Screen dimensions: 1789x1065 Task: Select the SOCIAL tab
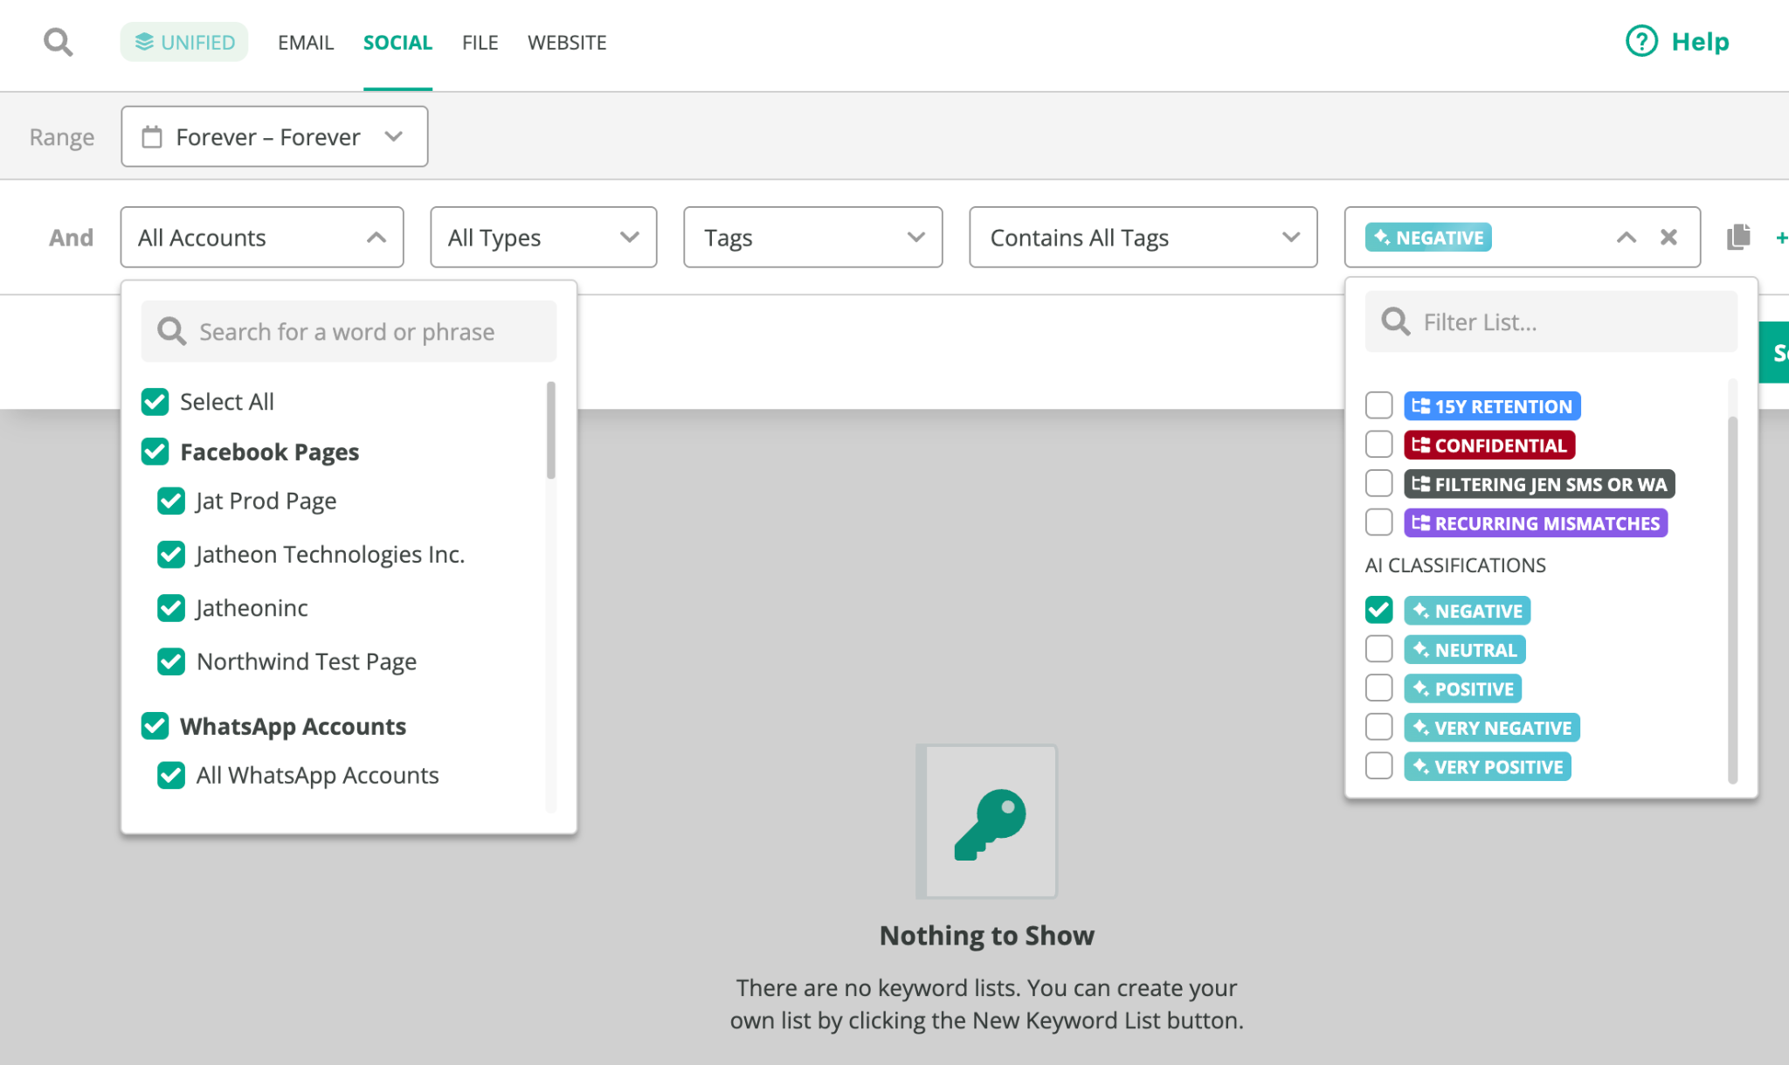click(397, 42)
